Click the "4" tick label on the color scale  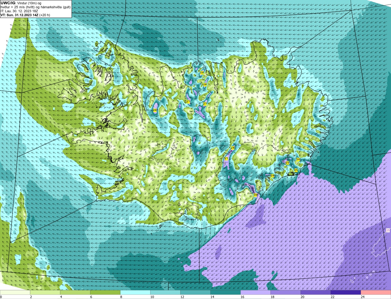(61, 297)
